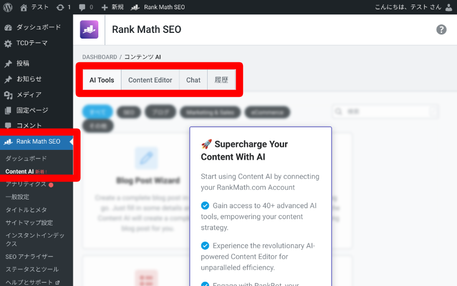Open the メディア library menu
This screenshot has height=286, width=457.
pos(28,95)
